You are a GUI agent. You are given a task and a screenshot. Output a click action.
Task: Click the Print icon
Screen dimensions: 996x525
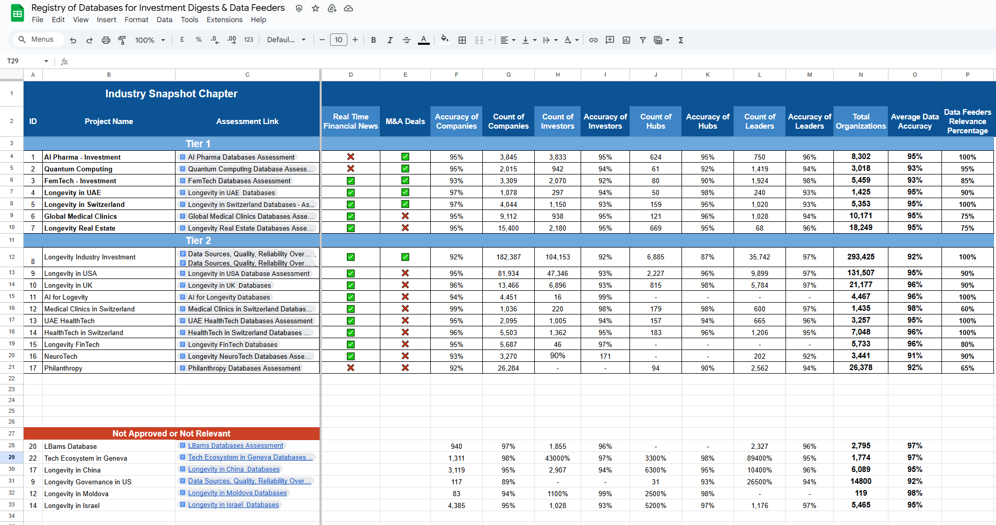pos(106,40)
